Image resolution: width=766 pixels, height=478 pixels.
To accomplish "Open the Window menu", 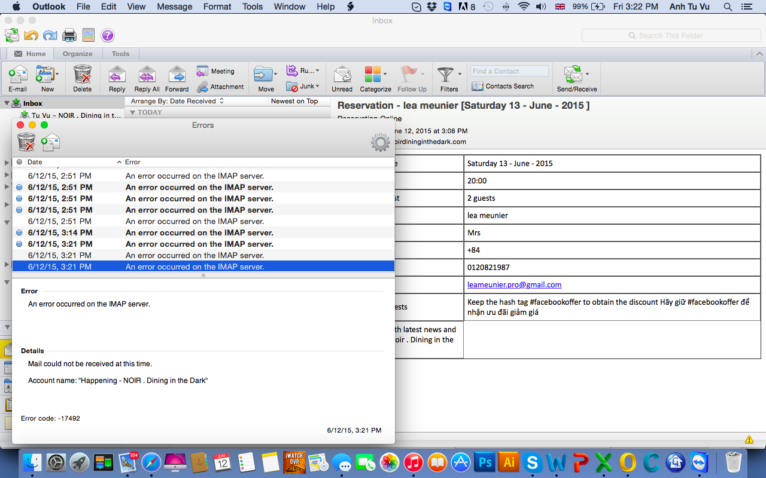I will [289, 7].
